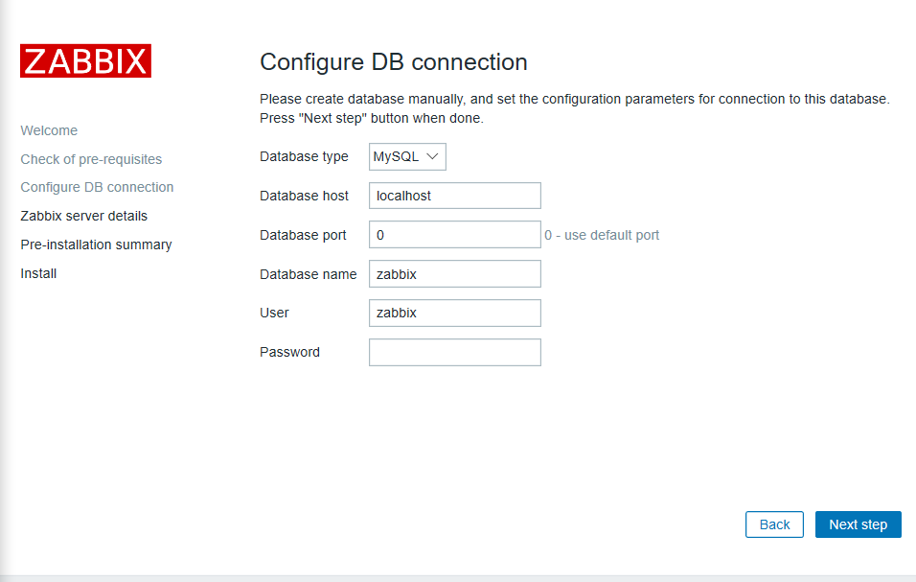Focus the Database host field
Screen dimensions: 916x582
[x=454, y=196]
